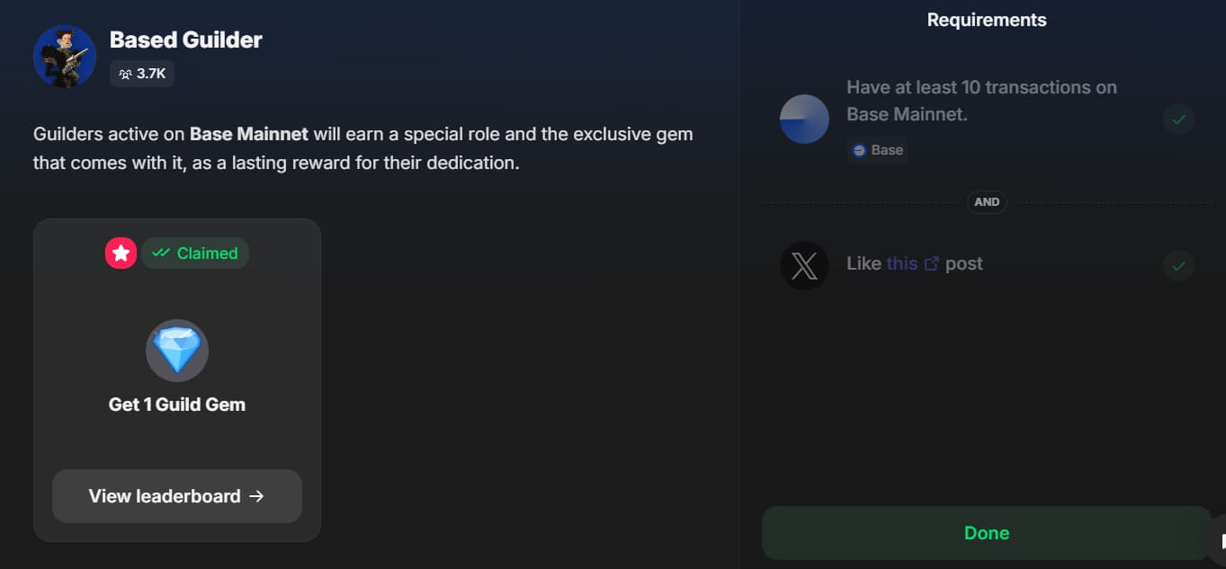Select the Base chain tag

coord(877,150)
